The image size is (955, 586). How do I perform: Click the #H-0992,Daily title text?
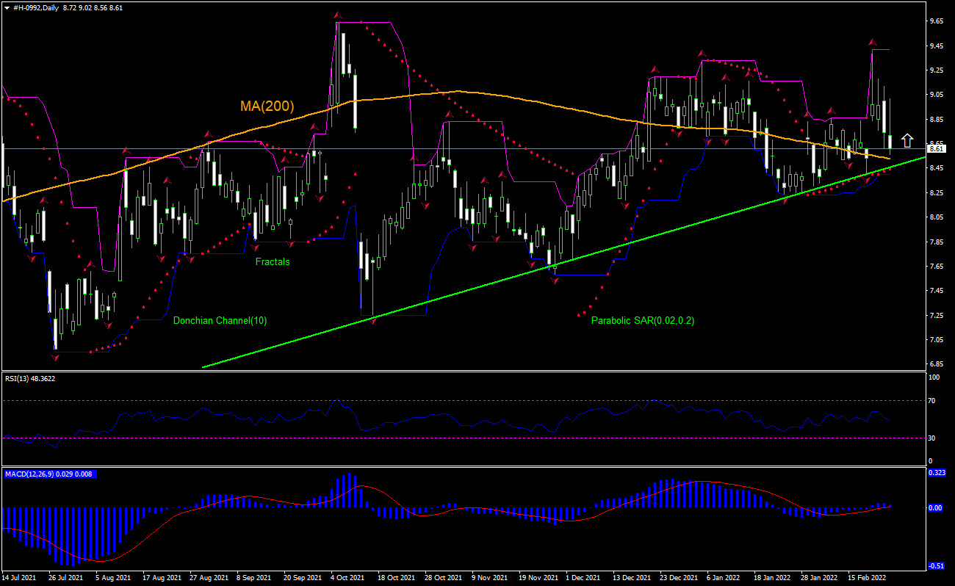pos(36,6)
